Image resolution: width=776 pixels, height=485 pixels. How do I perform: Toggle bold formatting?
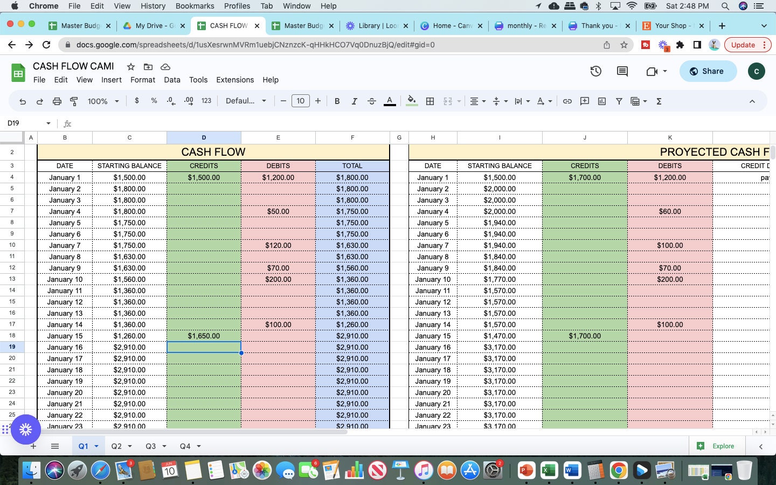tap(337, 101)
